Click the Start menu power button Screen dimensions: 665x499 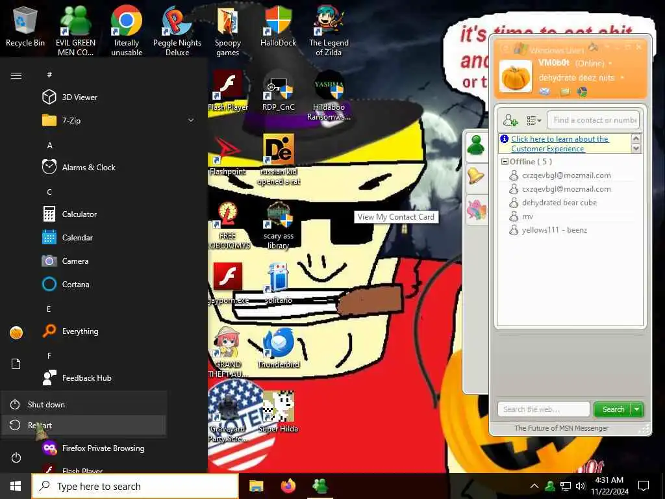click(x=16, y=457)
